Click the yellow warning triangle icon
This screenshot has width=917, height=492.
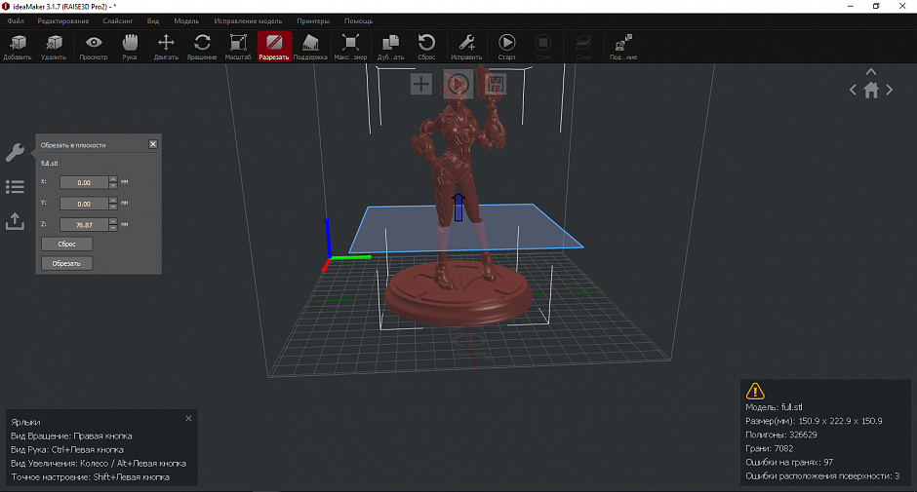coord(755,391)
